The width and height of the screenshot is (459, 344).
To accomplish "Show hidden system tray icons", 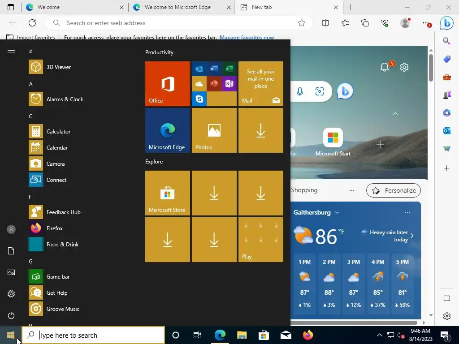I will coord(379,335).
